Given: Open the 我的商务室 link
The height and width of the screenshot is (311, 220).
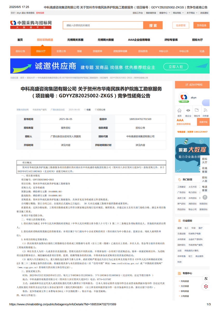Looking at the screenshot, I should 151,13.
